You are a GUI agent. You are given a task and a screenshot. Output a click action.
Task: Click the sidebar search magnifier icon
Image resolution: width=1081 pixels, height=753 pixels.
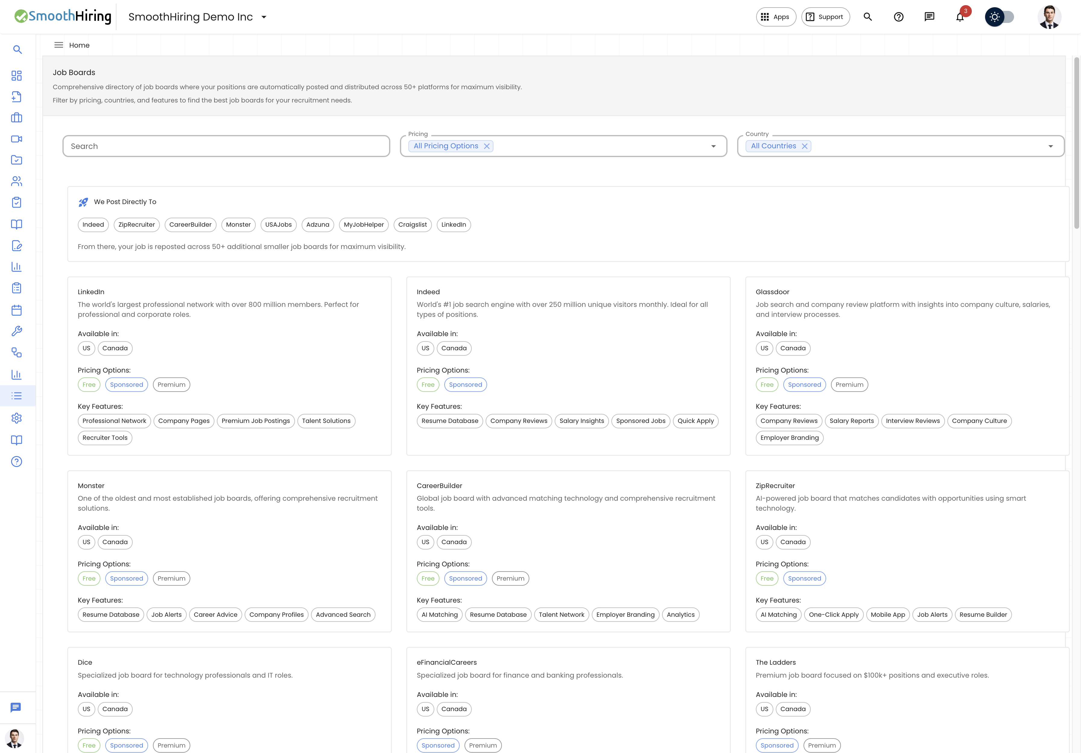pyautogui.click(x=17, y=49)
